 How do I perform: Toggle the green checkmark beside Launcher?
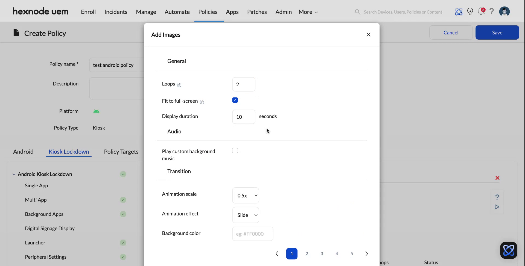[123, 243]
